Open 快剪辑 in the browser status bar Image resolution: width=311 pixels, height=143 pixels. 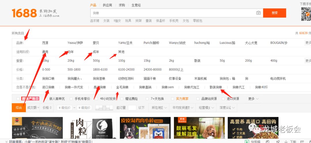click(x=252, y=141)
